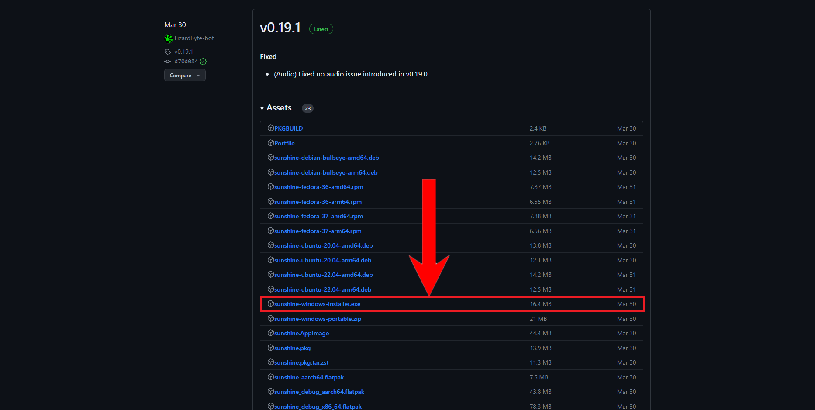Click the 7.5 MB size text
The width and height of the screenshot is (815, 410).
click(x=539, y=377)
